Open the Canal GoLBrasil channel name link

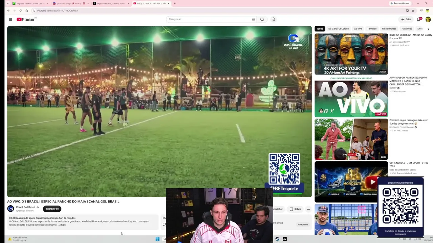[26, 207]
